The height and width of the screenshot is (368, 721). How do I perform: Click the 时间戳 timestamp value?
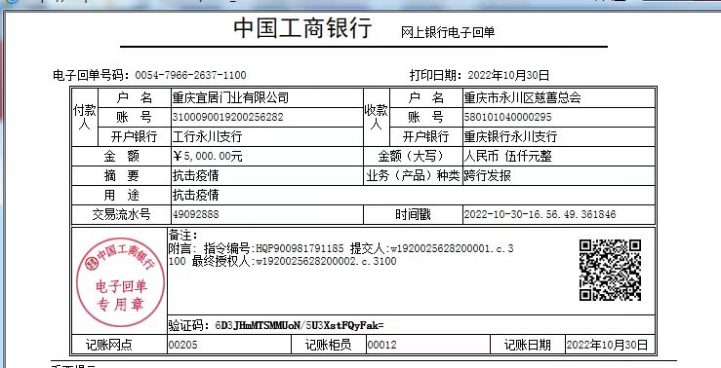click(x=540, y=214)
